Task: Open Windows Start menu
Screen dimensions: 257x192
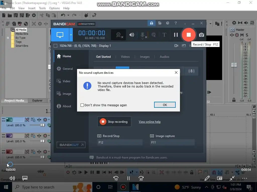Action: click(6, 187)
